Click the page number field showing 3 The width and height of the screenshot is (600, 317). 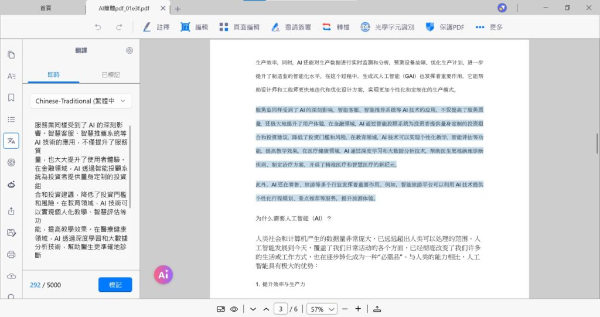point(281,309)
